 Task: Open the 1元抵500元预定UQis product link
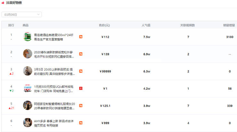[54, 86]
